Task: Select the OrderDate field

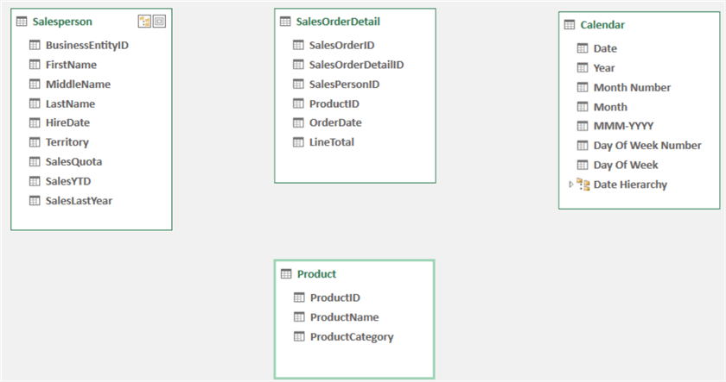Action: [x=335, y=122]
